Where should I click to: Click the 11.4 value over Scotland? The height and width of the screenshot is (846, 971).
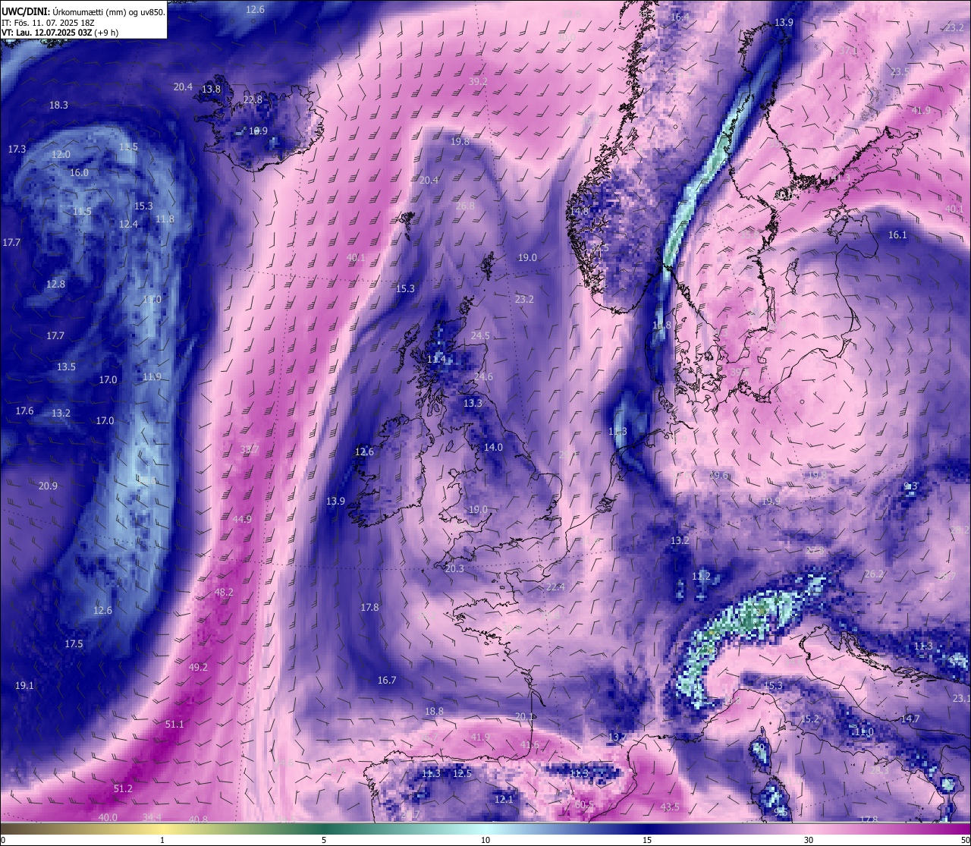[x=435, y=359]
